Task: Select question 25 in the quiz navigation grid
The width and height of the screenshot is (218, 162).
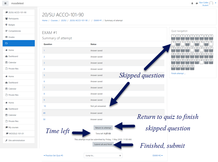Action: click(201, 48)
